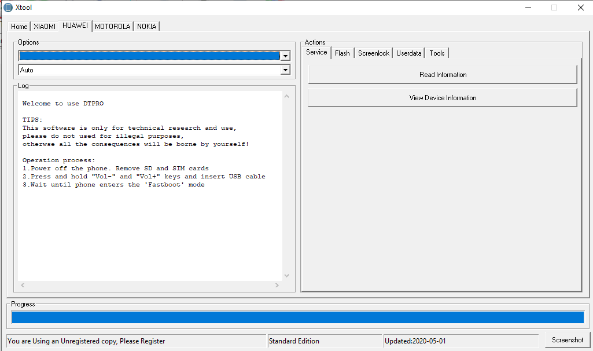The height and width of the screenshot is (351, 593).
Task: Select the MOTOROLA tab
Action: pyautogui.click(x=112, y=27)
